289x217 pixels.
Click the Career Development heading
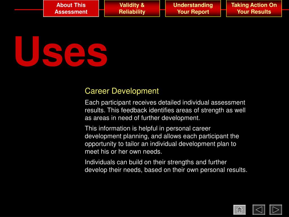122,91
